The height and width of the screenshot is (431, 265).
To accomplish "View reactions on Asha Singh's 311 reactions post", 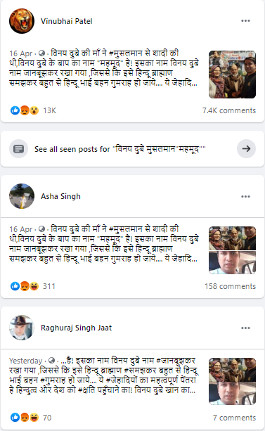I will click(33, 286).
